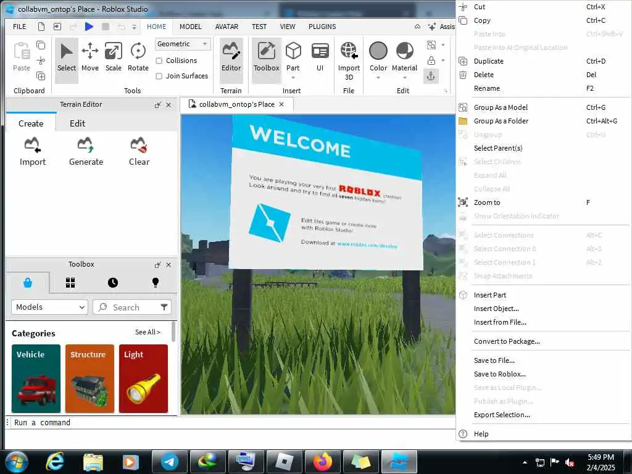
Task: Expand the Lock tool dropdown arrow
Action: pos(443,60)
